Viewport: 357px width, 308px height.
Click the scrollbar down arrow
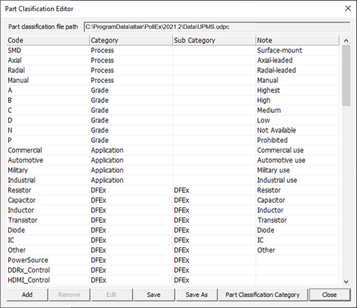[x=346, y=281]
